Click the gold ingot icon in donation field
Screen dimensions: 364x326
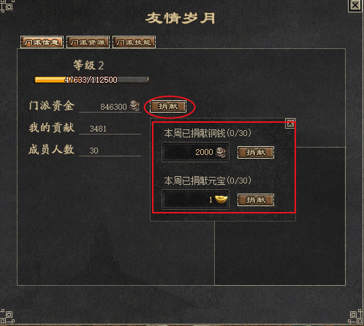pos(221,200)
